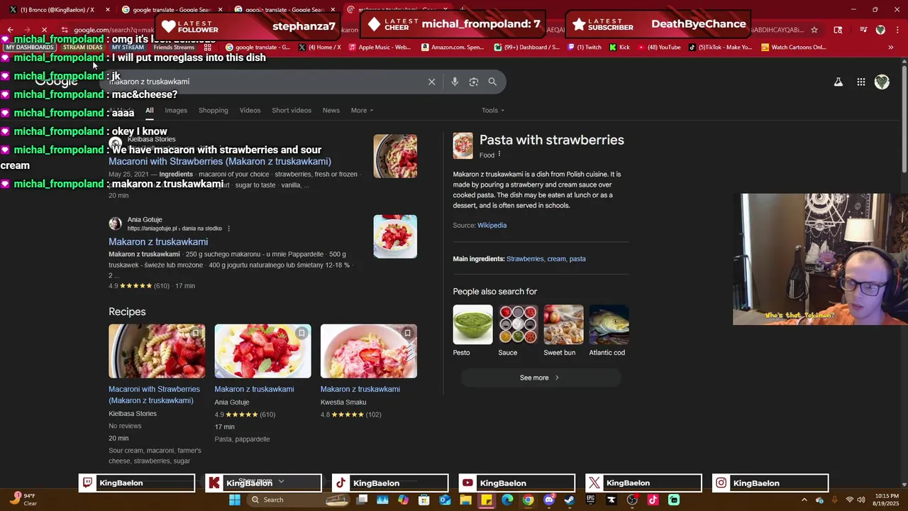Open File Explorer from the taskbar
This screenshot has width=908, height=511.
pyautogui.click(x=466, y=500)
